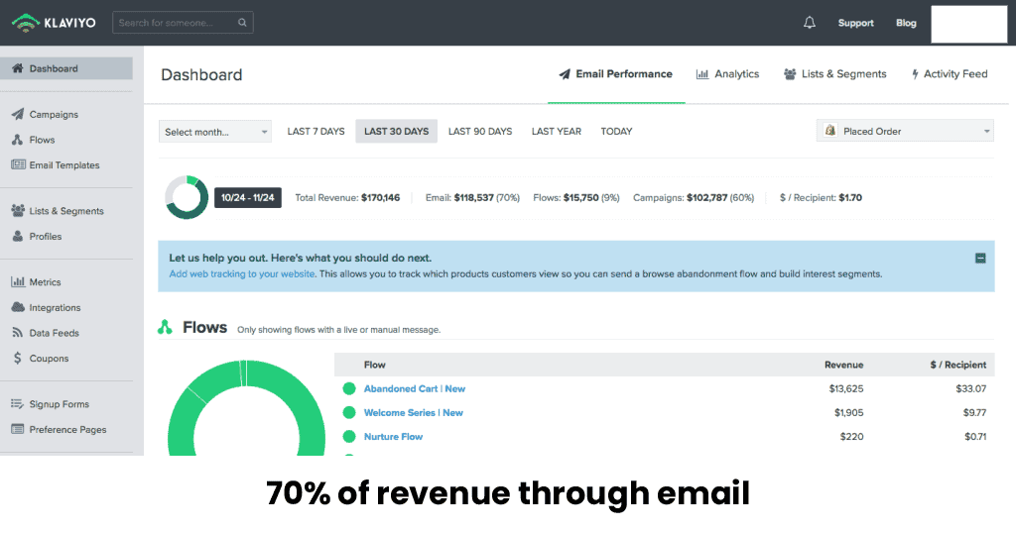Click the Email Templates icon
Viewport: 1016px width, 533px height.
(18, 164)
